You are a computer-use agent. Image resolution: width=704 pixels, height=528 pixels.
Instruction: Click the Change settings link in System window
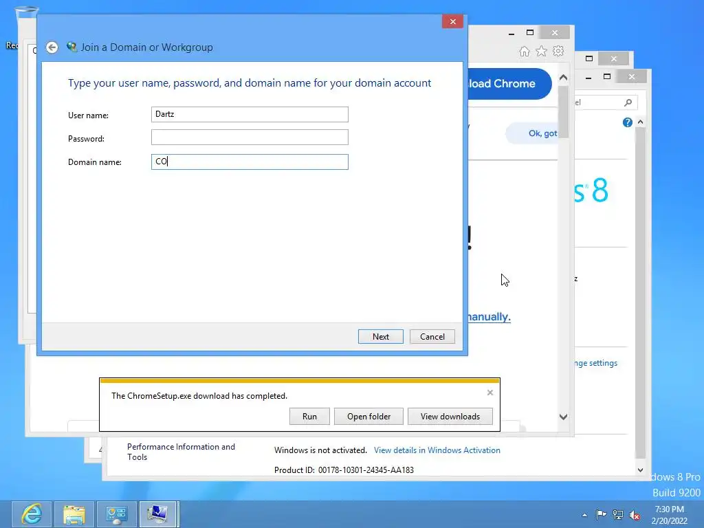point(596,363)
